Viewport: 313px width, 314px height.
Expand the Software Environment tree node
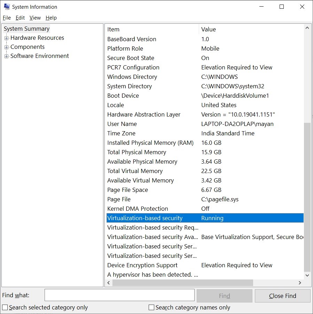pyautogui.click(x=6, y=56)
